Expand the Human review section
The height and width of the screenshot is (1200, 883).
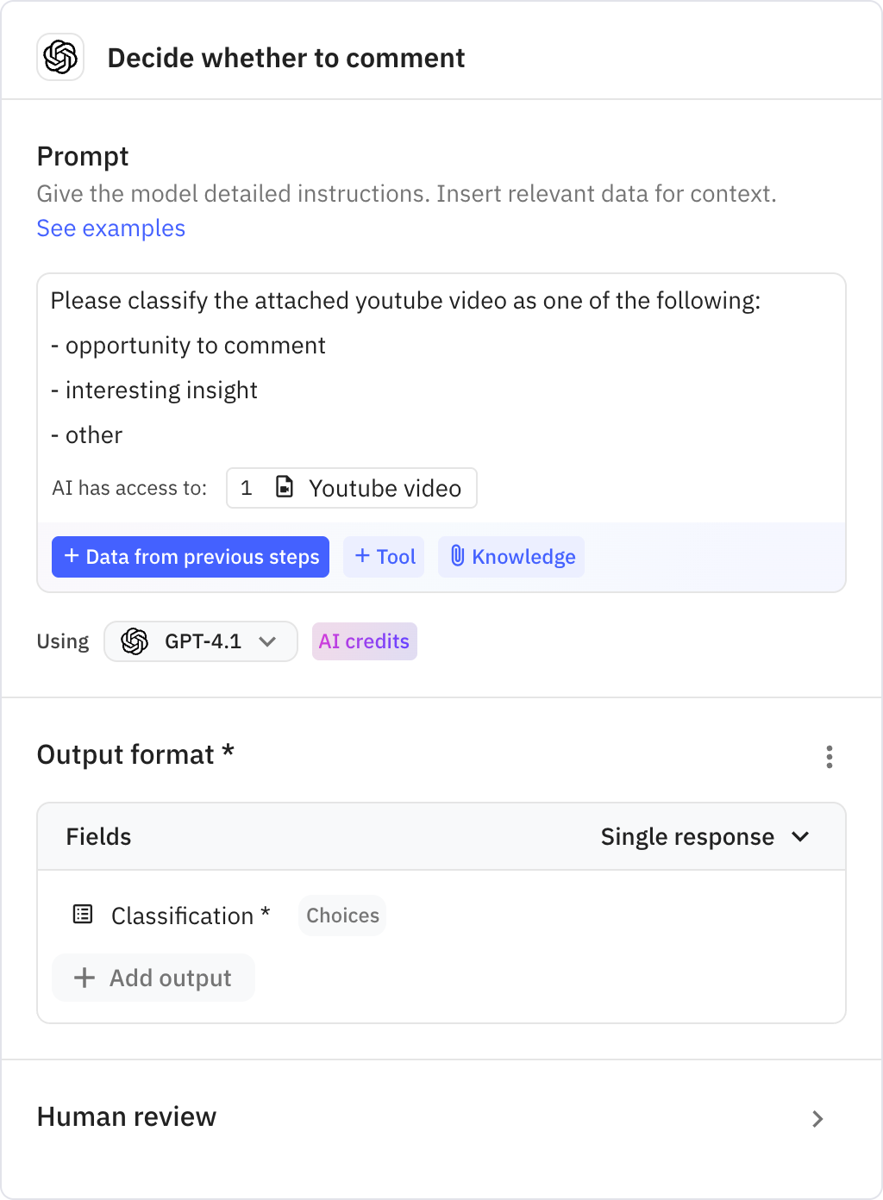click(817, 1118)
